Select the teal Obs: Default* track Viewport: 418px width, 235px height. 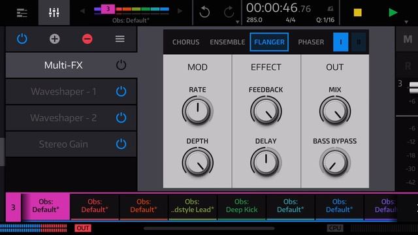(290, 206)
